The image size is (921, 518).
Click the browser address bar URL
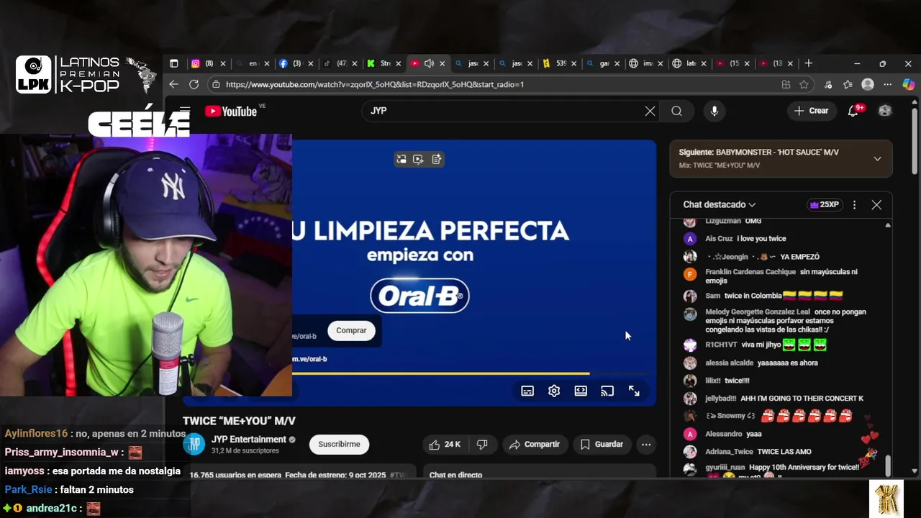(374, 84)
